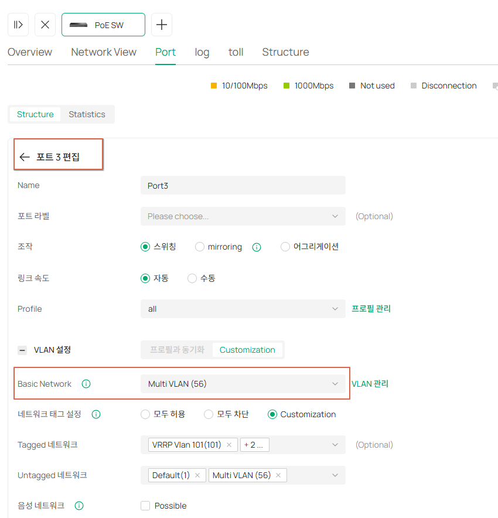Image resolution: width=498 pixels, height=518 pixels.
Task: Add a new device tab with plus icon
Action: pyautogui.click(x=162, y=25)
